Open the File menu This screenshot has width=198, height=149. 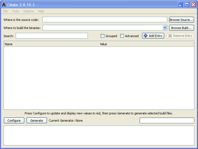(5, 11)
